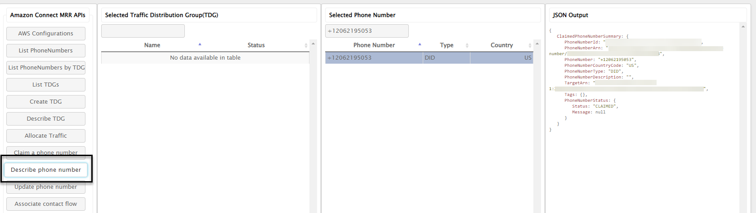Viewport: 756px width, 213px height.
Task: Select the +12062195053 table row cell
Action: click(x=374, y=58)
